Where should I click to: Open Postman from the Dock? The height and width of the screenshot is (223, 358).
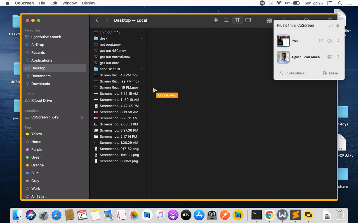[225, 215]
